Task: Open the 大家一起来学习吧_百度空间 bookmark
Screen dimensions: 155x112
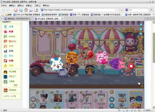Action: click(x=138, y=15)
